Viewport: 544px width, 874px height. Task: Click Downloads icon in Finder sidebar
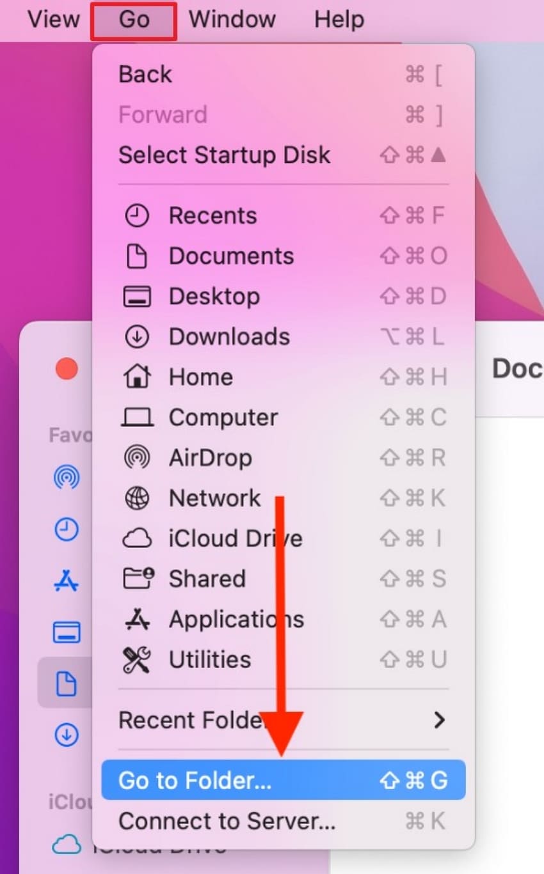67,737
